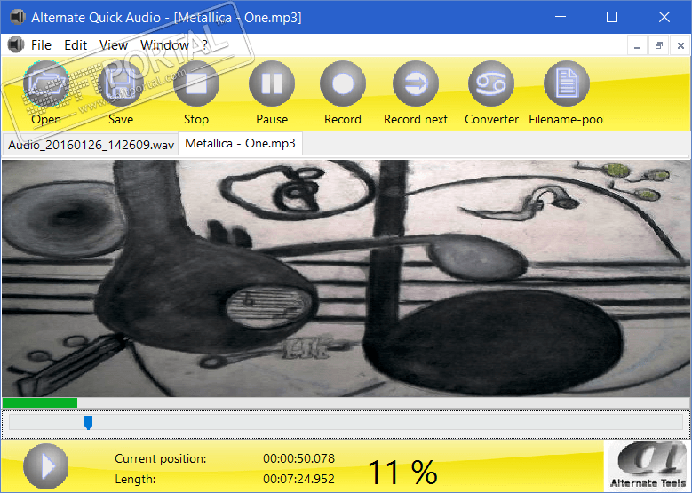The image size is (692, 493).
Task: Maximize the Alternate Quick Audio window
Action: [612, 17]
